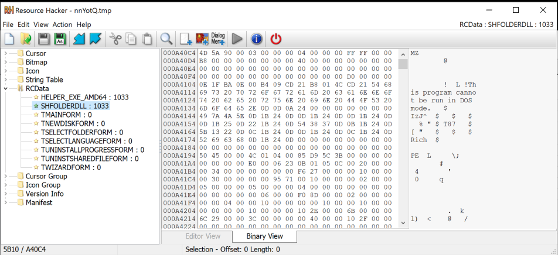Click the Compile Script play icon

tap(237, 39)
